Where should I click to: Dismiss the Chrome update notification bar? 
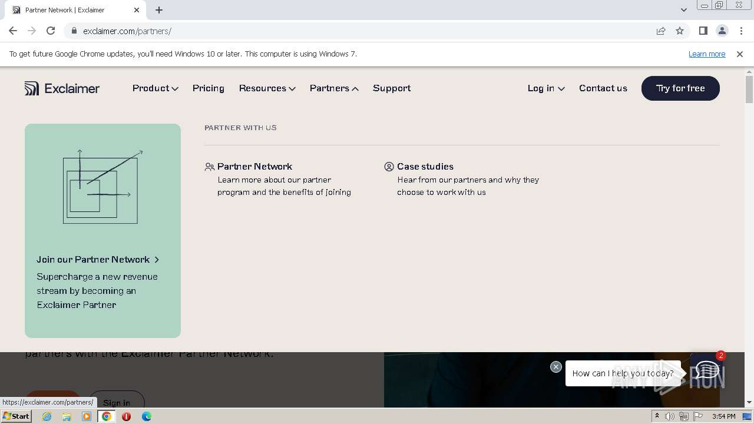coord(740,54)
